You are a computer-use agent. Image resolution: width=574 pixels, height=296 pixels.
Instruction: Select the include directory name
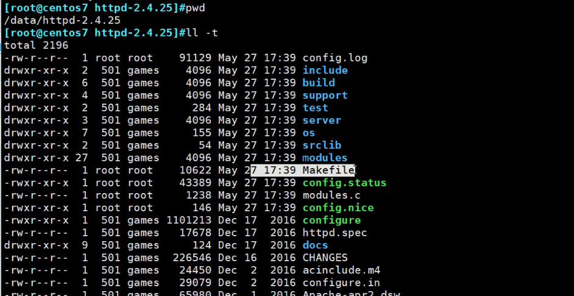[x=325, y=70]
